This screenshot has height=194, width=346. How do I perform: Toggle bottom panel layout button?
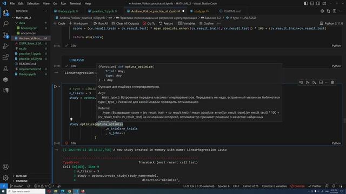(312, 4)
